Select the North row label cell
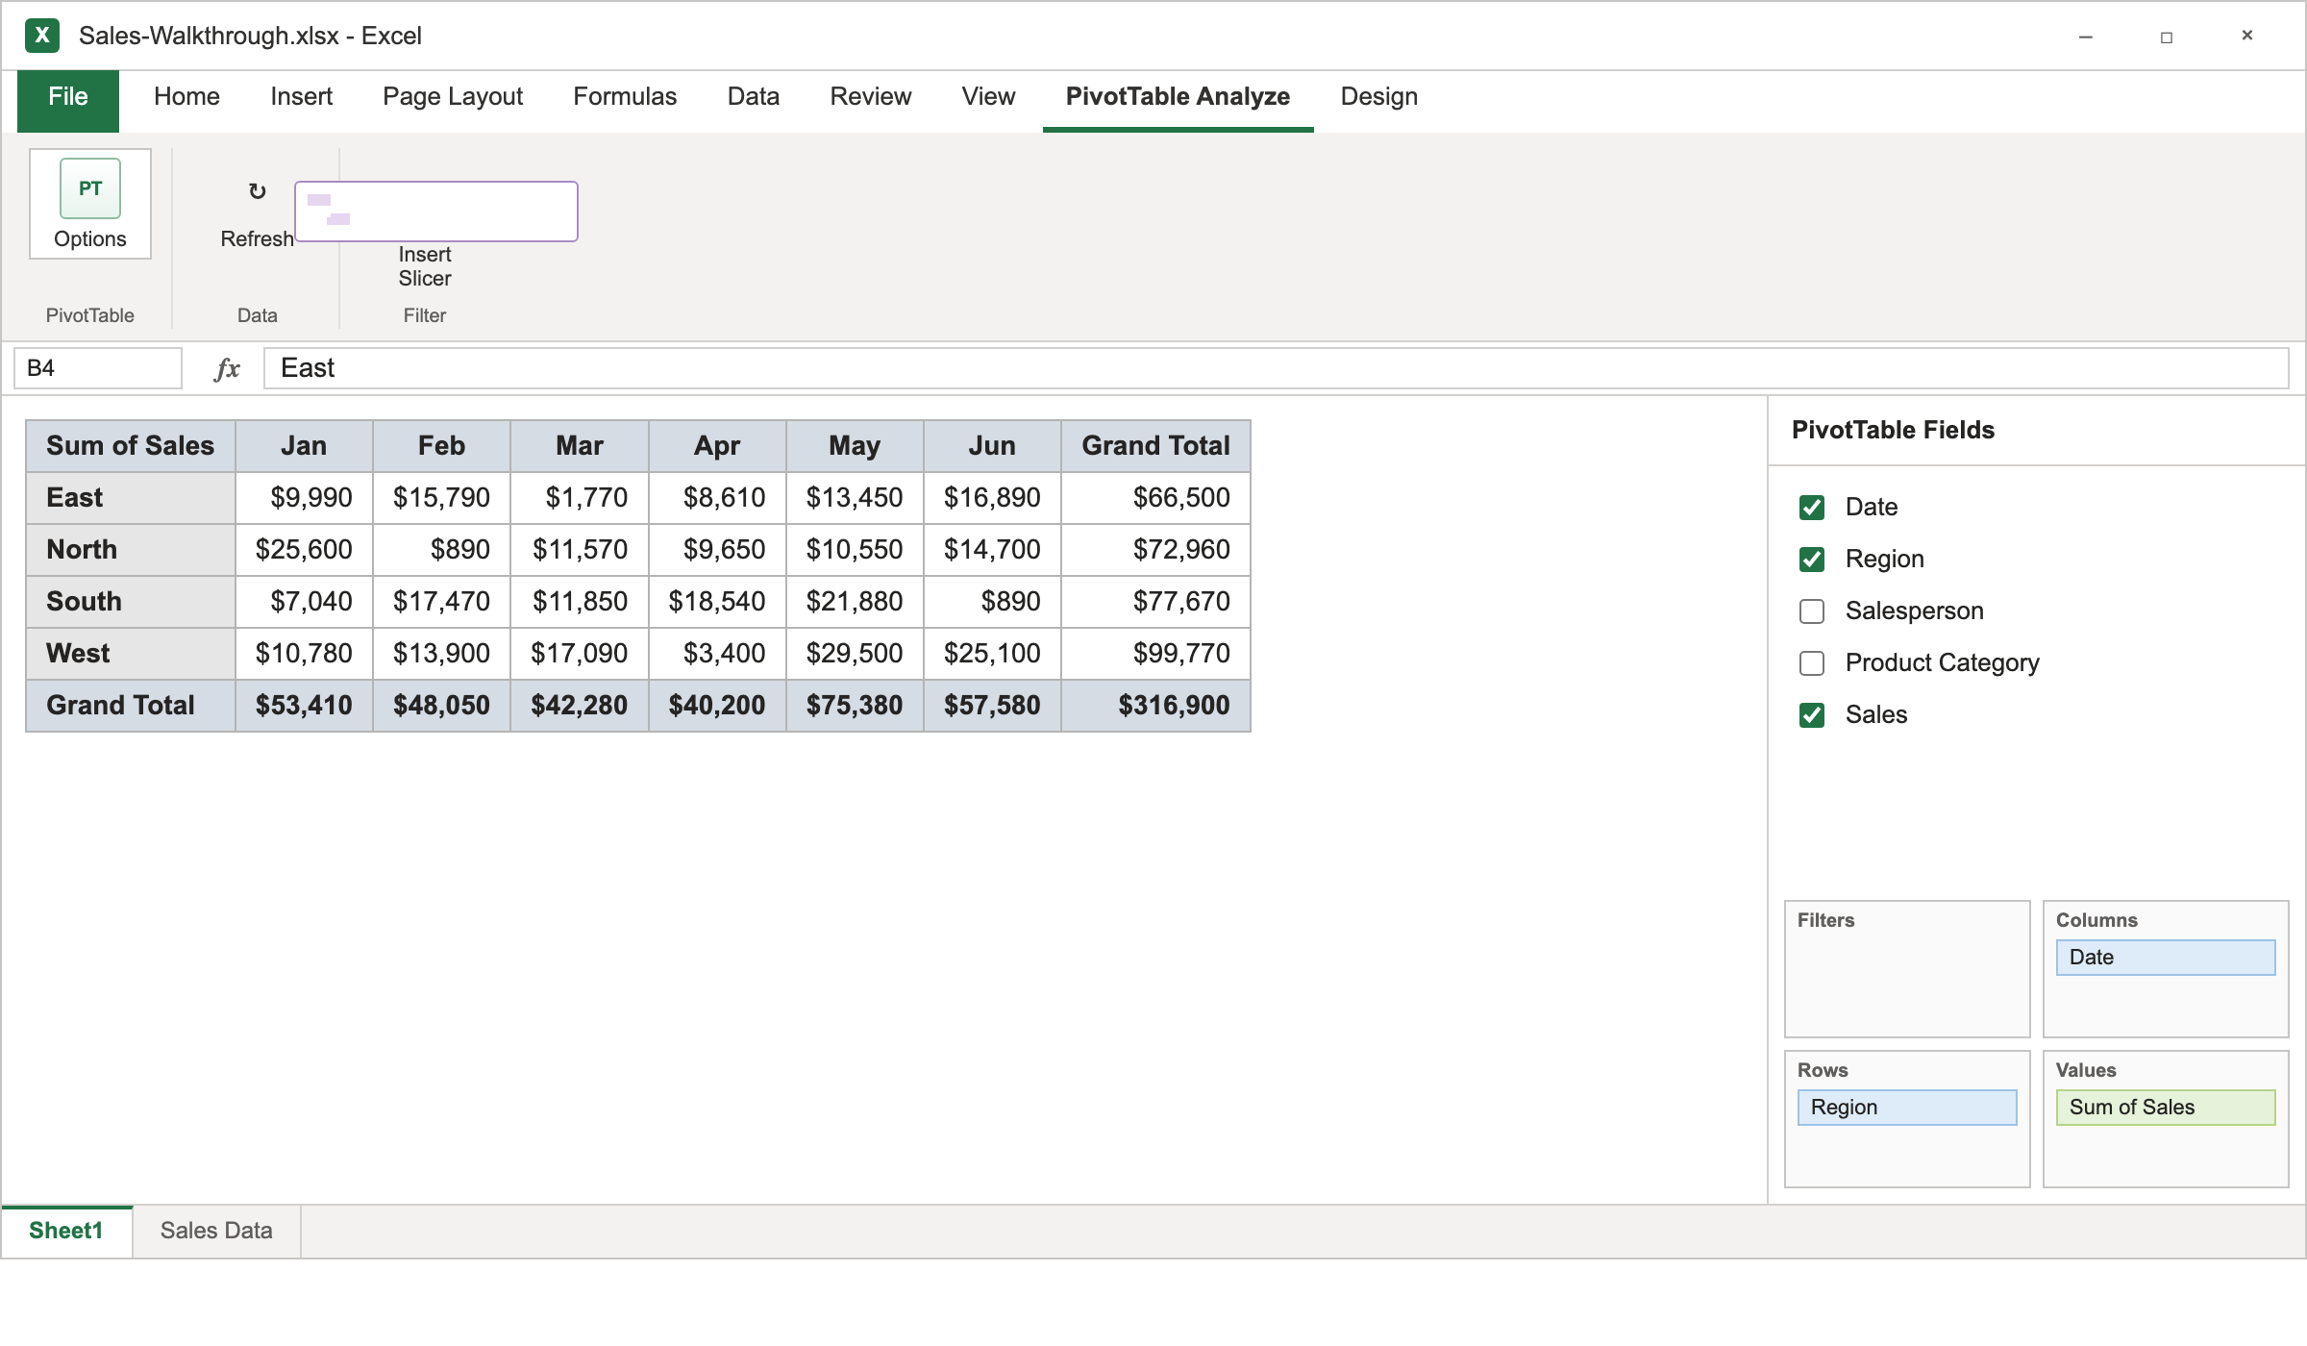Screen dimensions: 2307x1346 point(131,550)
